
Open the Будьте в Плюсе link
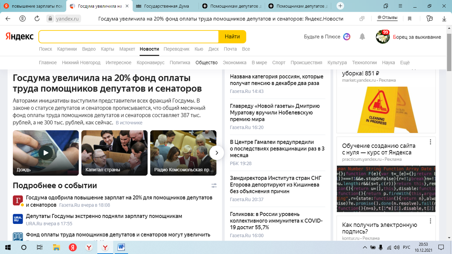[322, 37]
